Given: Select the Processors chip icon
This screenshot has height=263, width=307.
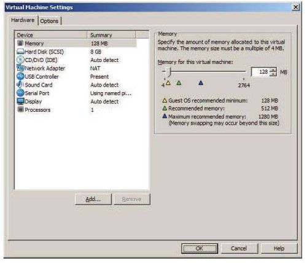Looking at the screenshot, I should [x=20, y=109].
